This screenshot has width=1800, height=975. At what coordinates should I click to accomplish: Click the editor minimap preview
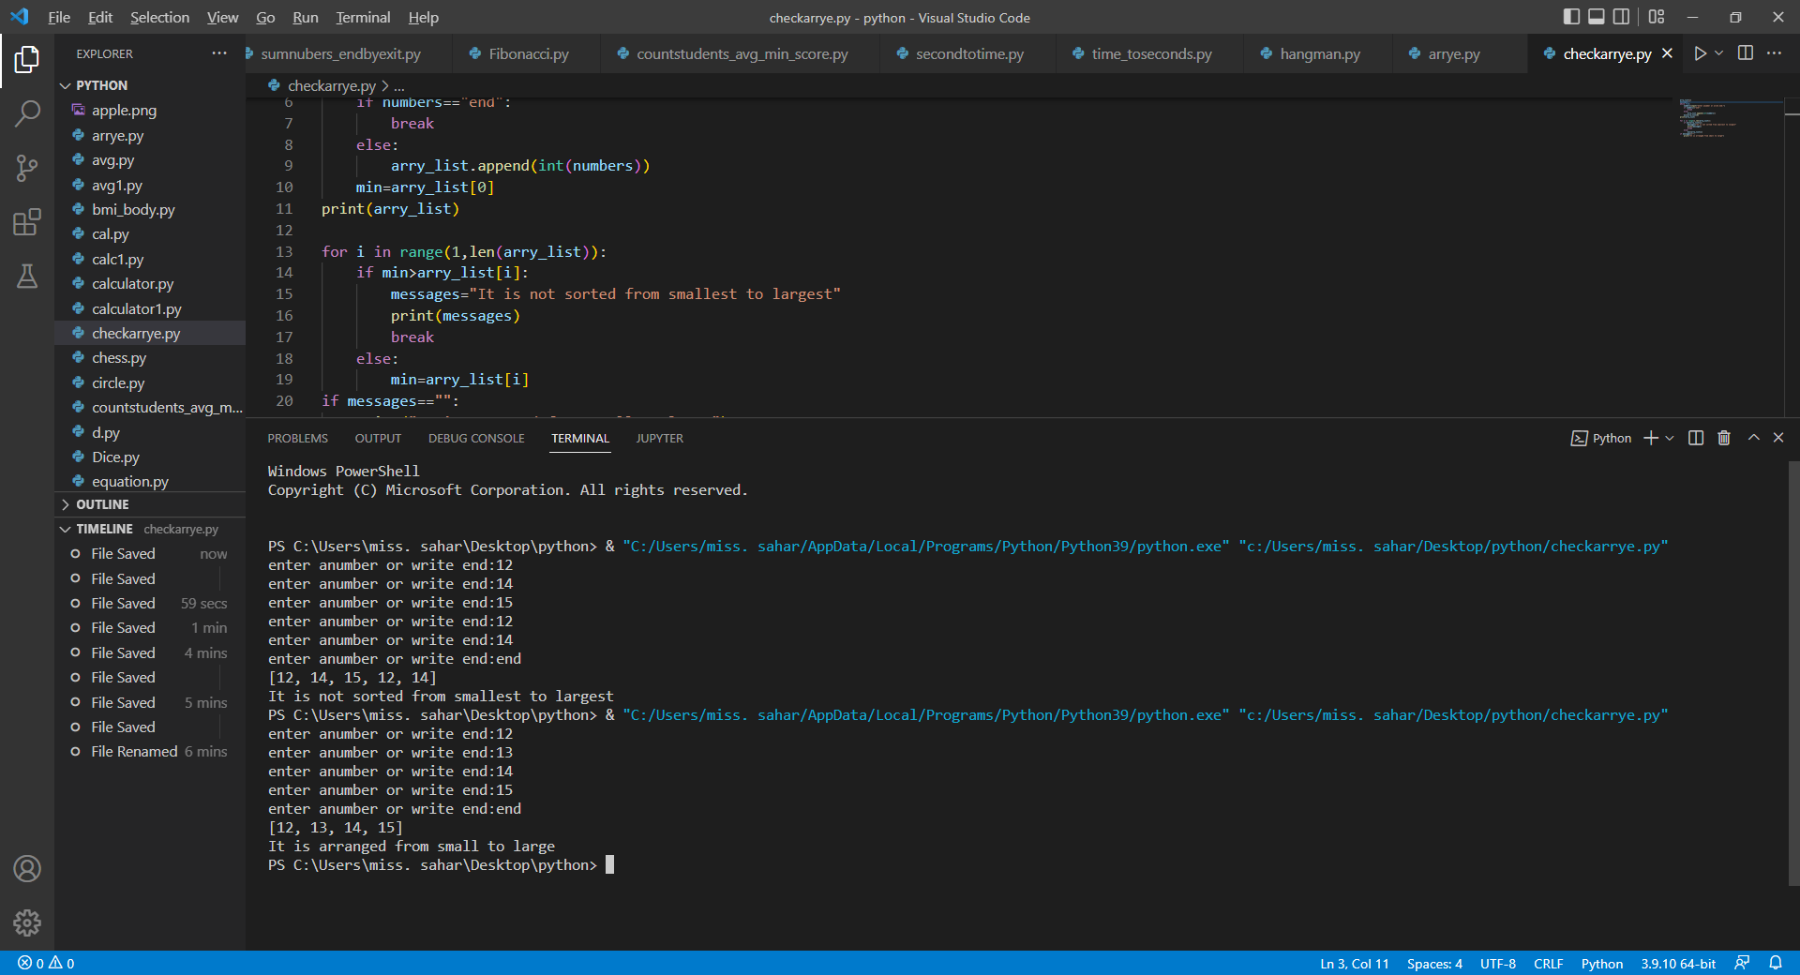coord(1731,119)
